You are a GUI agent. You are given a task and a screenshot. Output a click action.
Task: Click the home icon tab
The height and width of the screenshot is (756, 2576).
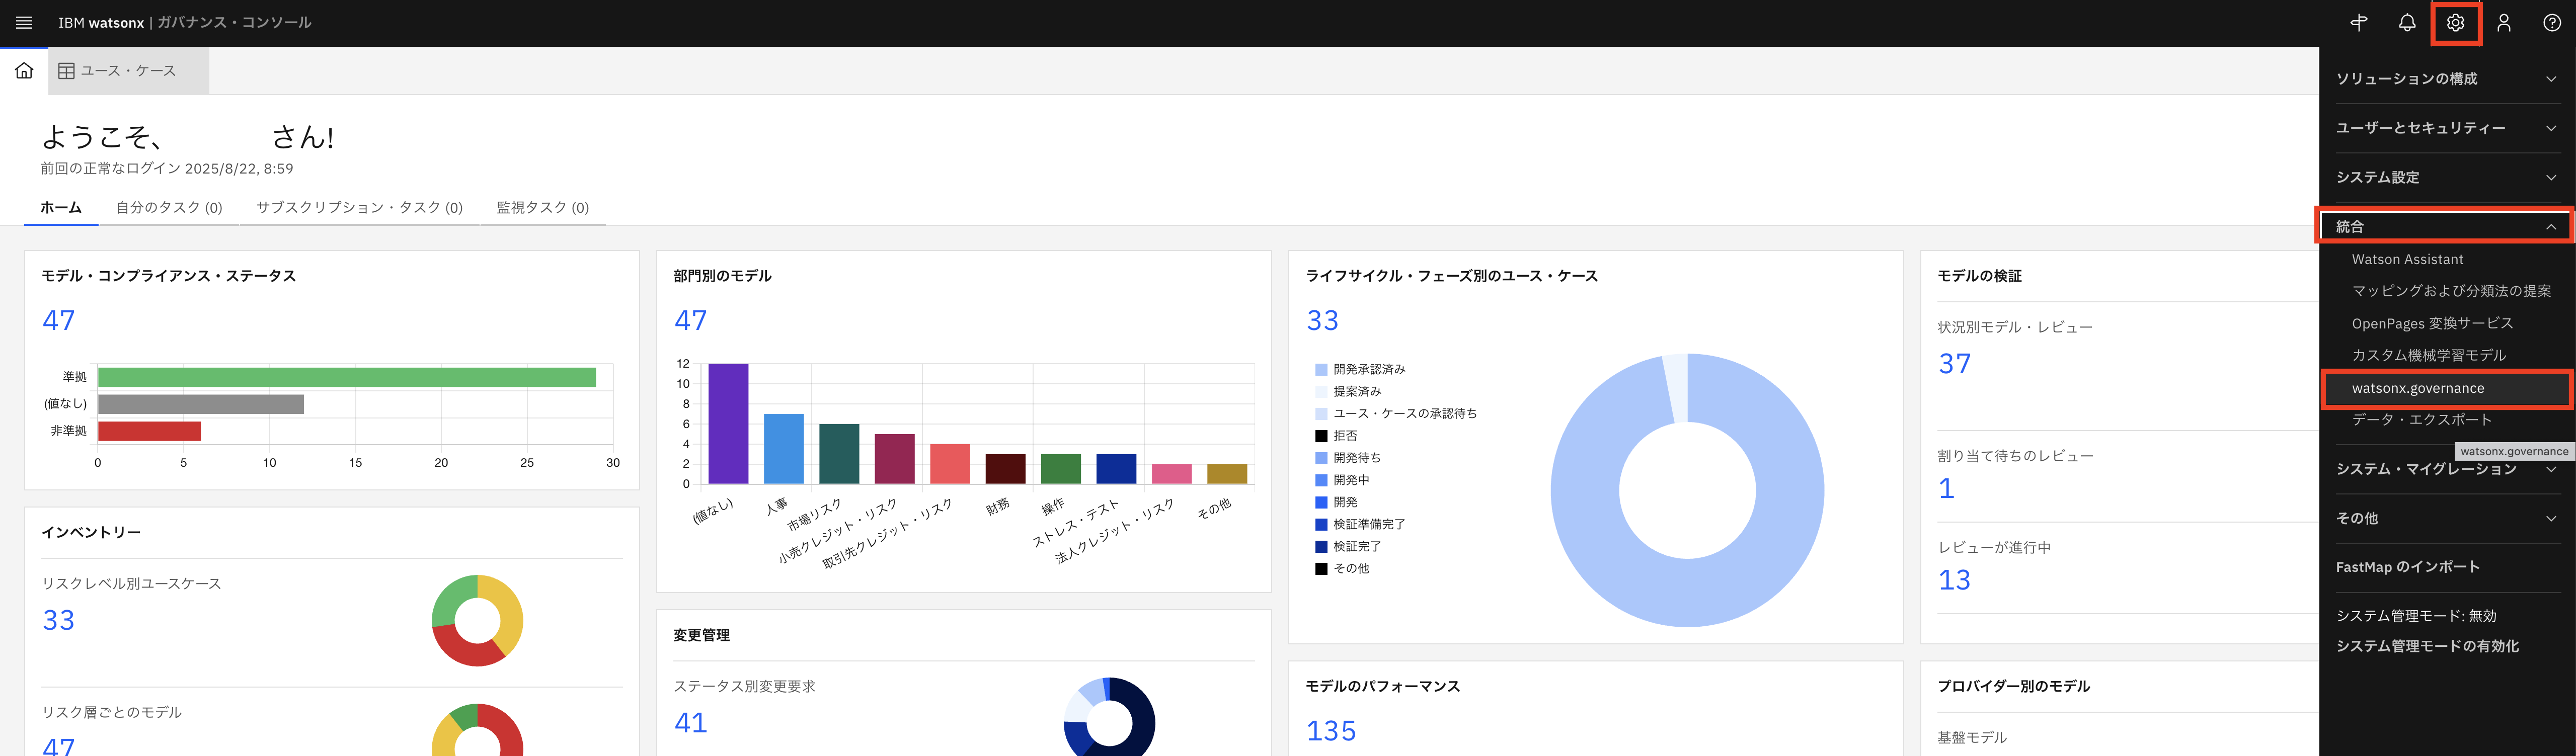[x=24, y=71]
